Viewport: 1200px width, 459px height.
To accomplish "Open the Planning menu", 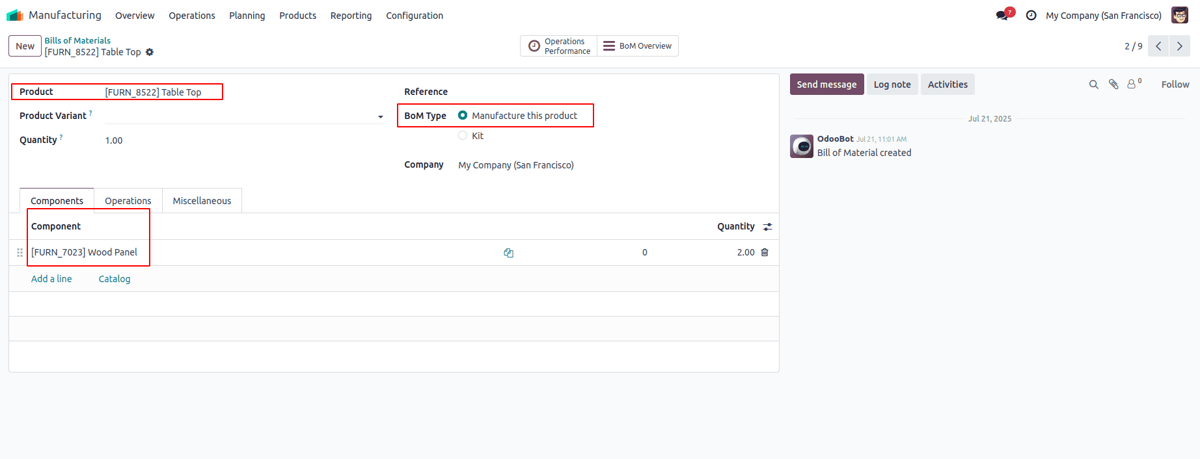I will tap(247, 16).
